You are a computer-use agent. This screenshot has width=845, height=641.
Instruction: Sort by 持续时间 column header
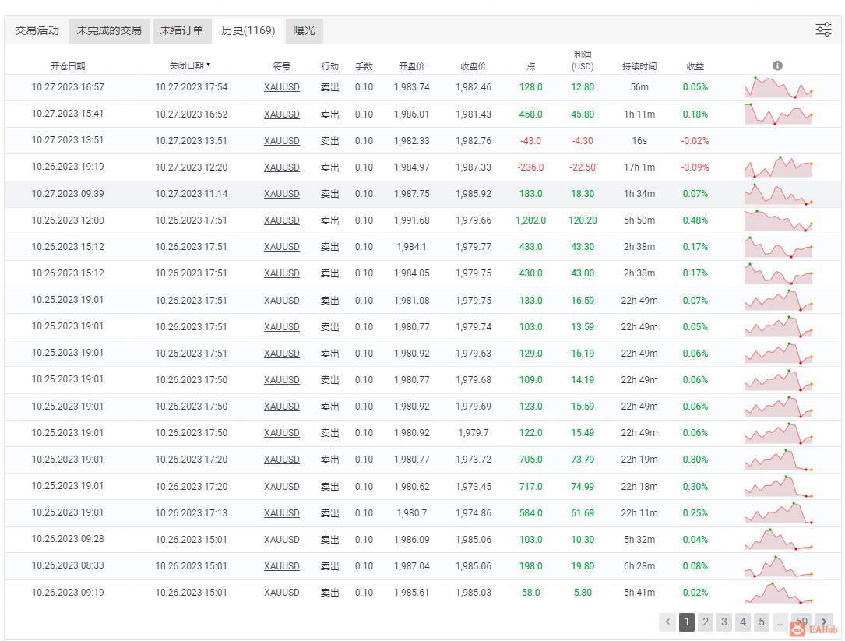[639, 65]
